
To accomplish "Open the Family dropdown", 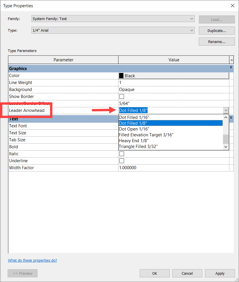I will click(x=192, y=19).
